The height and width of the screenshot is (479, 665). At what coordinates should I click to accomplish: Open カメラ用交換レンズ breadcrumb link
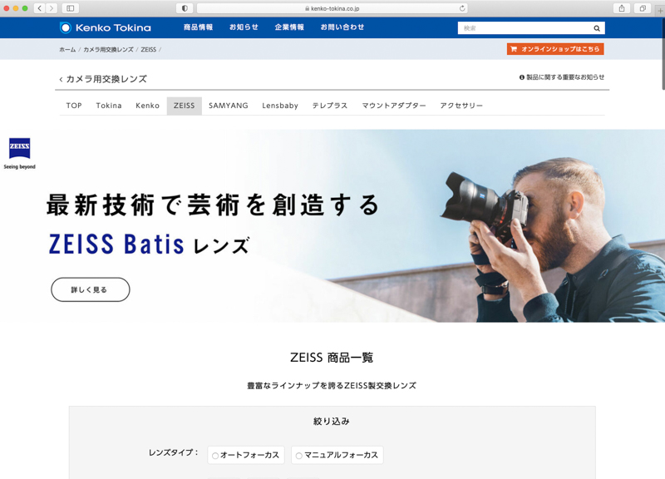click(x=108, y=50)
